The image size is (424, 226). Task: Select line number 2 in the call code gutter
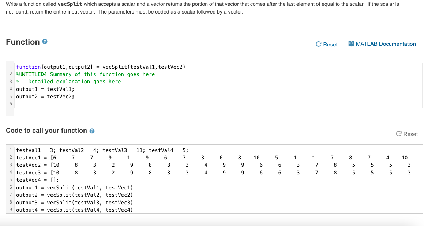(x=11, y=157)
